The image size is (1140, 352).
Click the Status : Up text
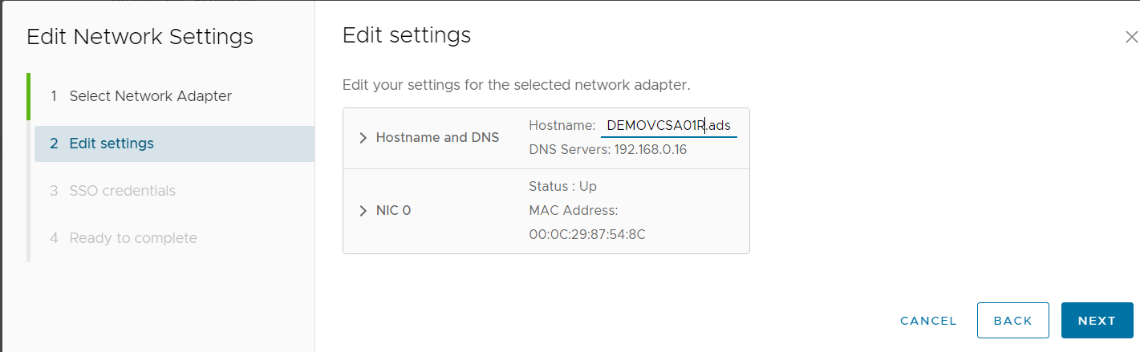click(x=562, y=187)
